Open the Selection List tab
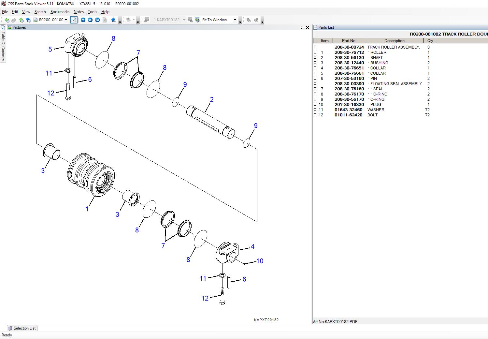This screenshot has width=488, height=339. pyautogui.click(x=22, y=328)
